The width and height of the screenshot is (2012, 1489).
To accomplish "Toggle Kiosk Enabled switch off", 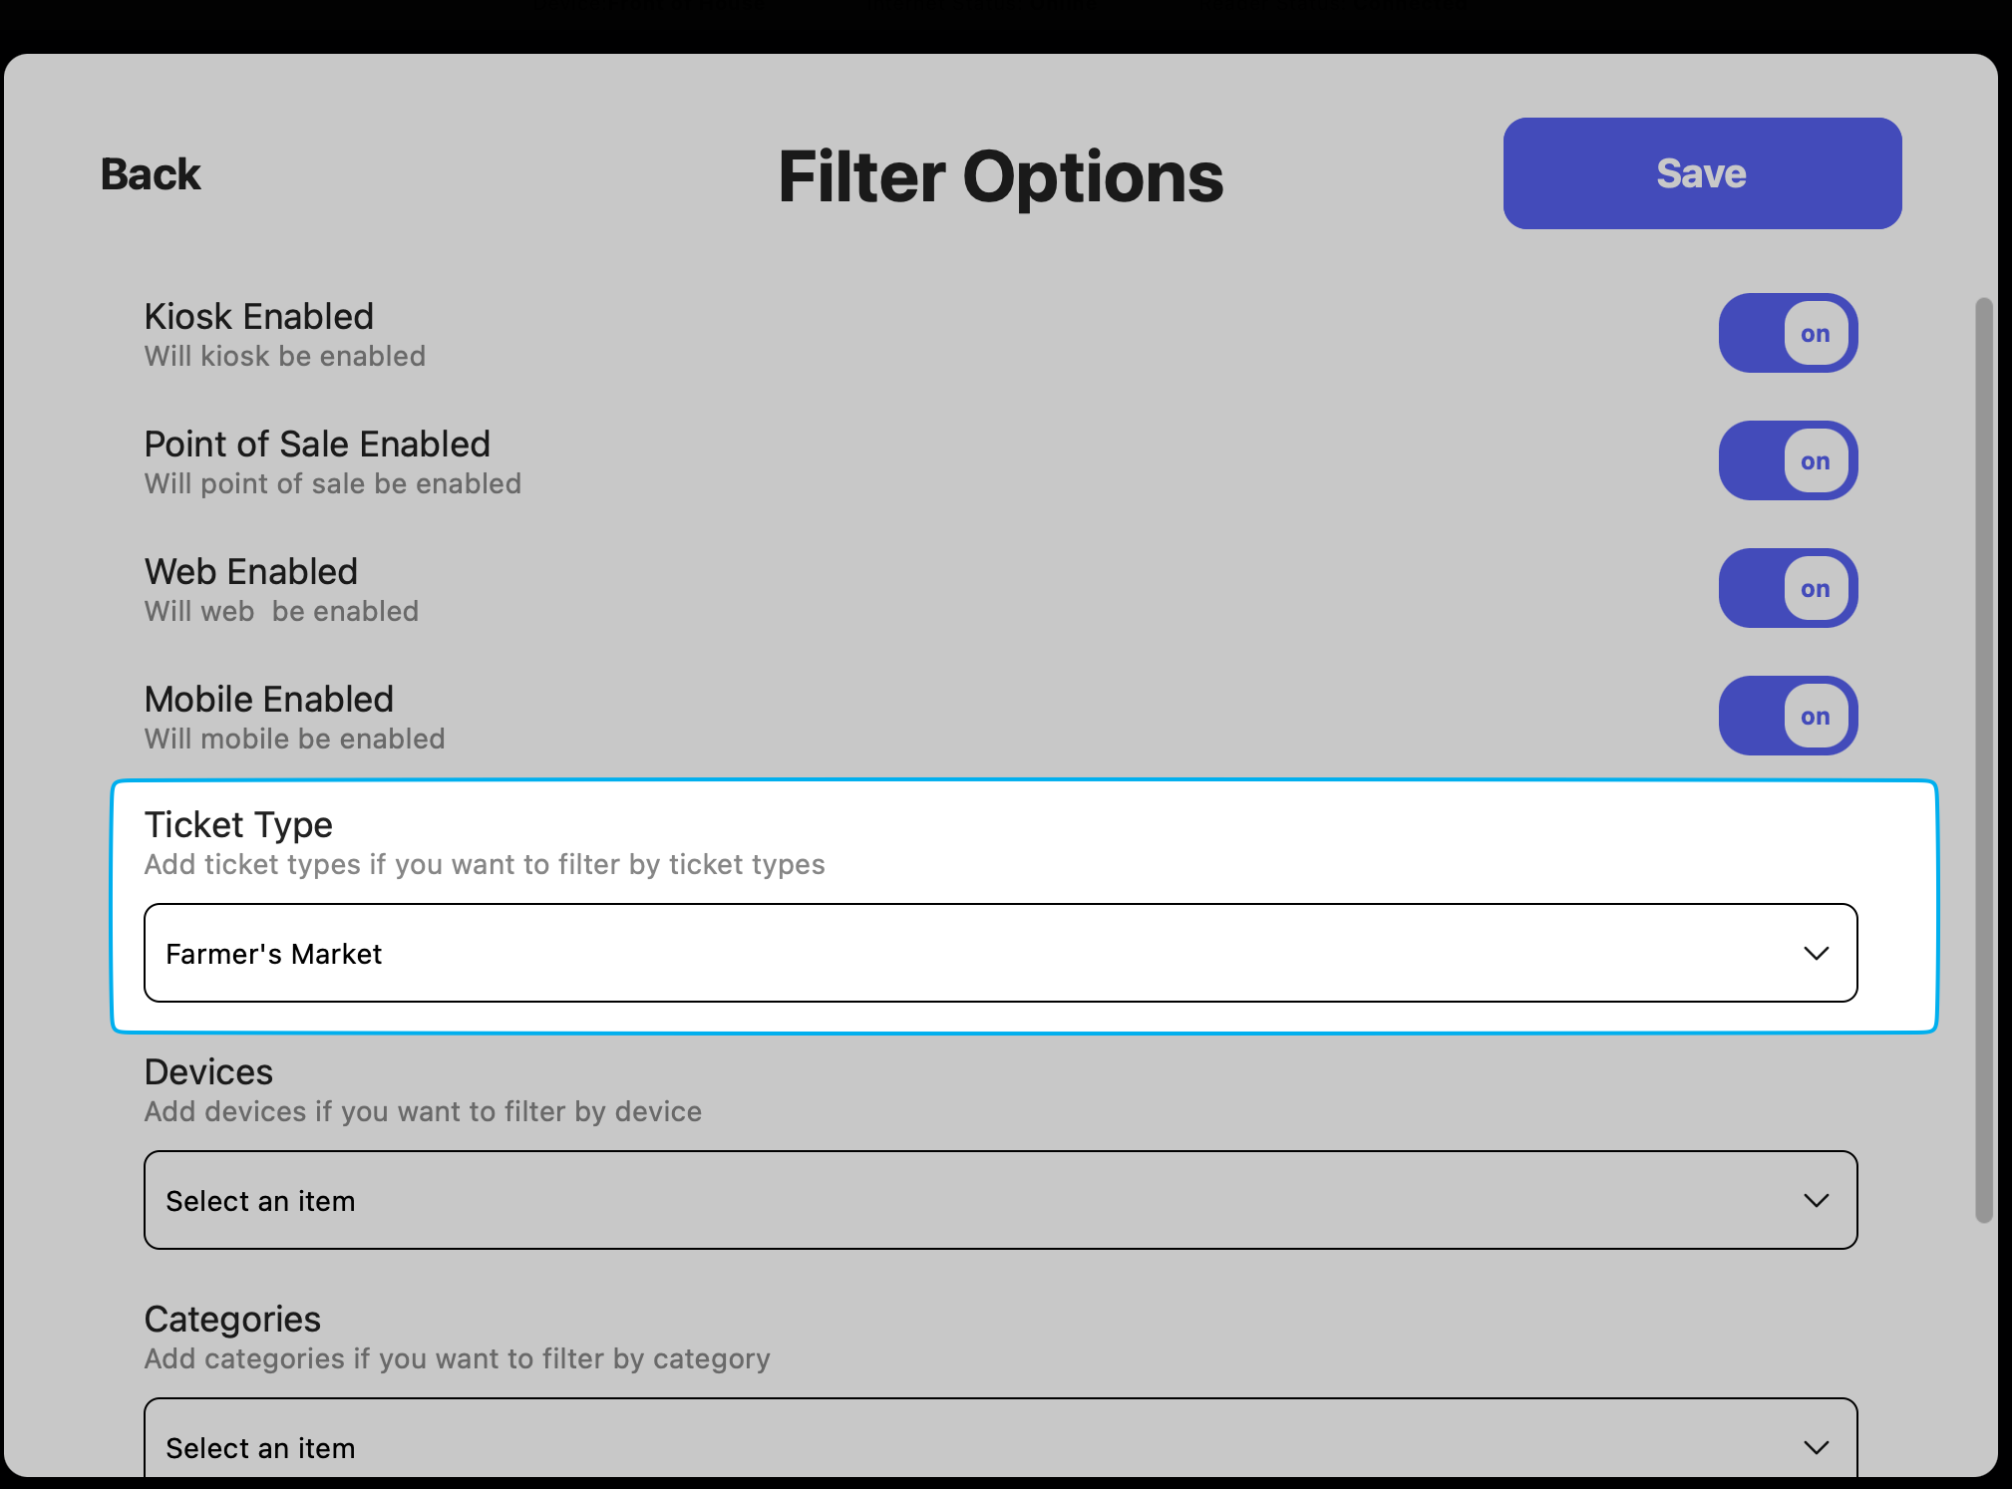I will point(1787,333).
